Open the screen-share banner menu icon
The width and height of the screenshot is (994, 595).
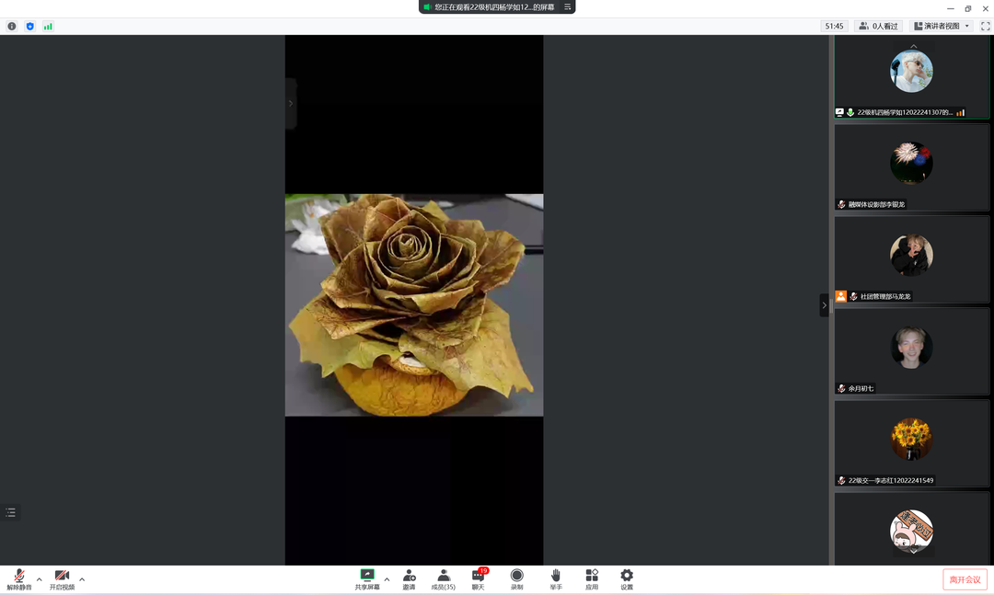[x=568, y=7]
